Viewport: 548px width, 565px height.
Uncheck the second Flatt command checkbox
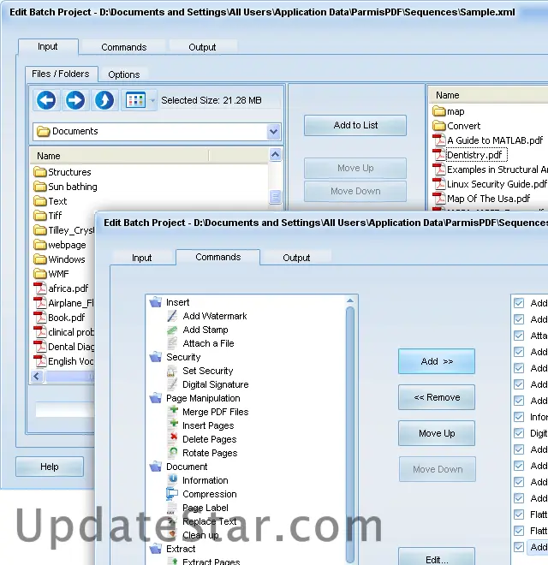[519, 531]
